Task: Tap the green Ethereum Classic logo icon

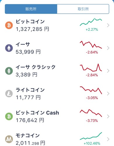Action: (9, 71)
